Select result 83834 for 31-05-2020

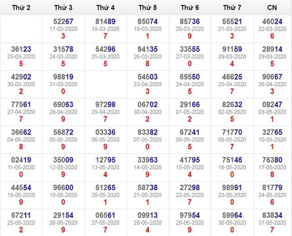coord(272,216)
